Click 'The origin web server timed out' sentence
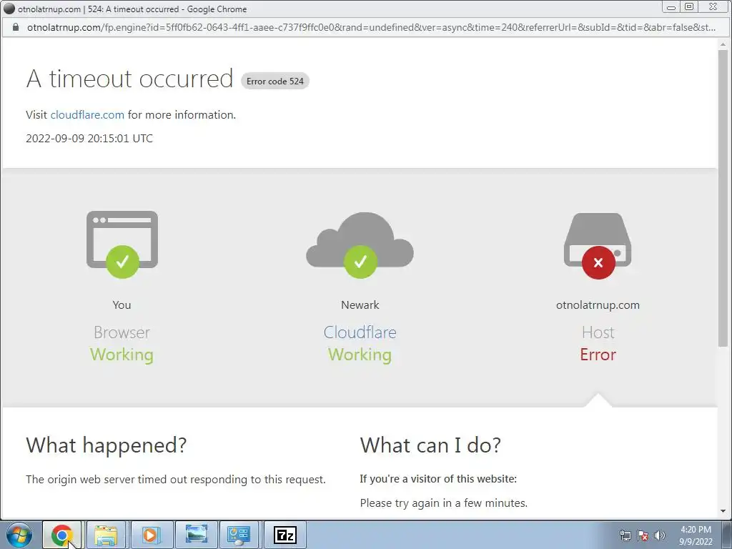This screenshot has height=549, width=732. pos(176,480)
